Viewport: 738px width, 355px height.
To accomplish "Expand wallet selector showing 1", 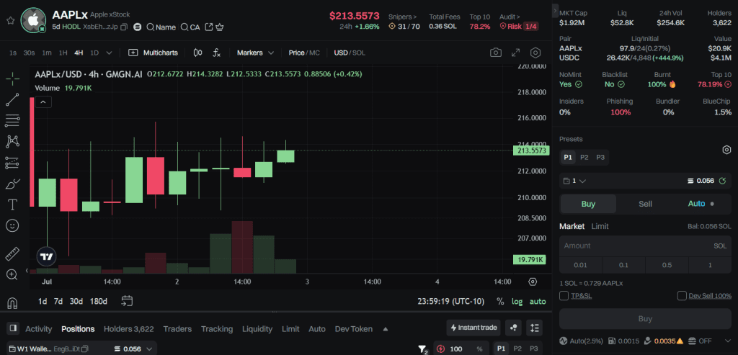I will coord(574,181).
